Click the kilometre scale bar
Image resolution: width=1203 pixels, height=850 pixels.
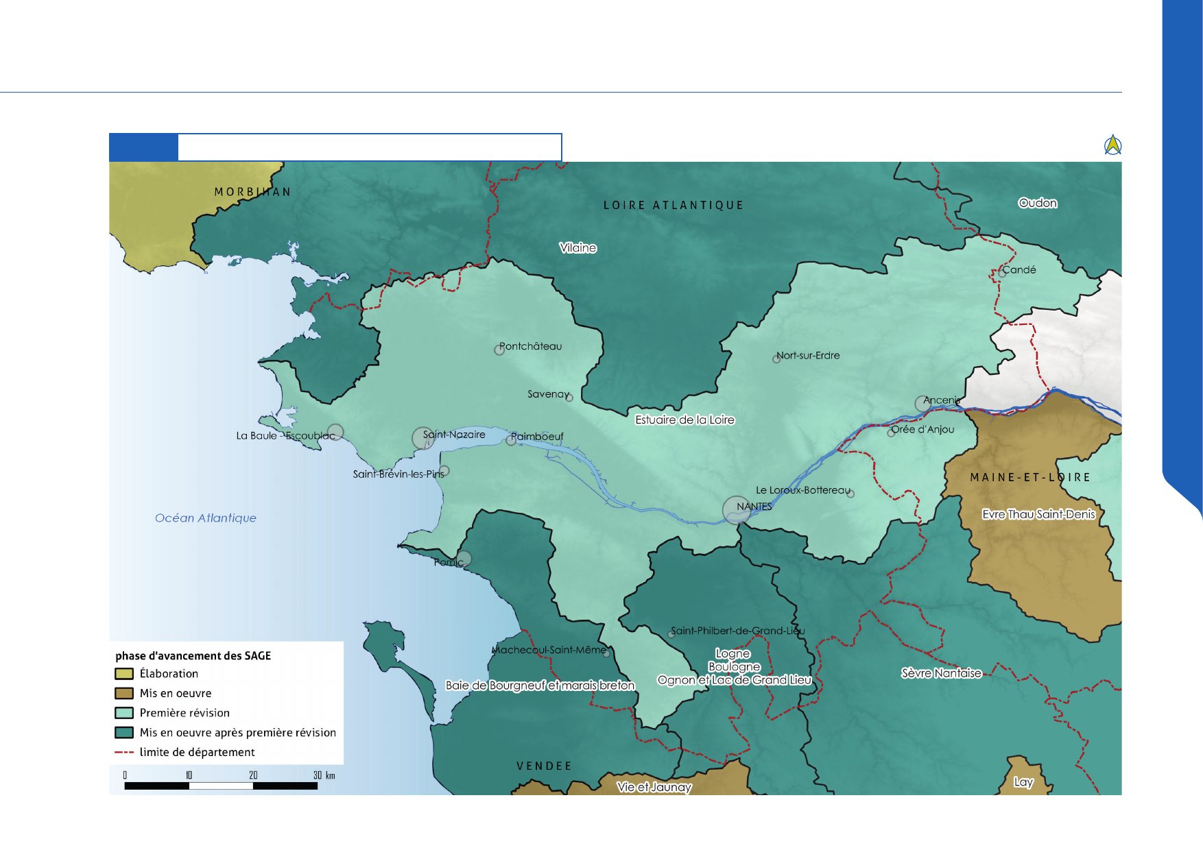221,786
